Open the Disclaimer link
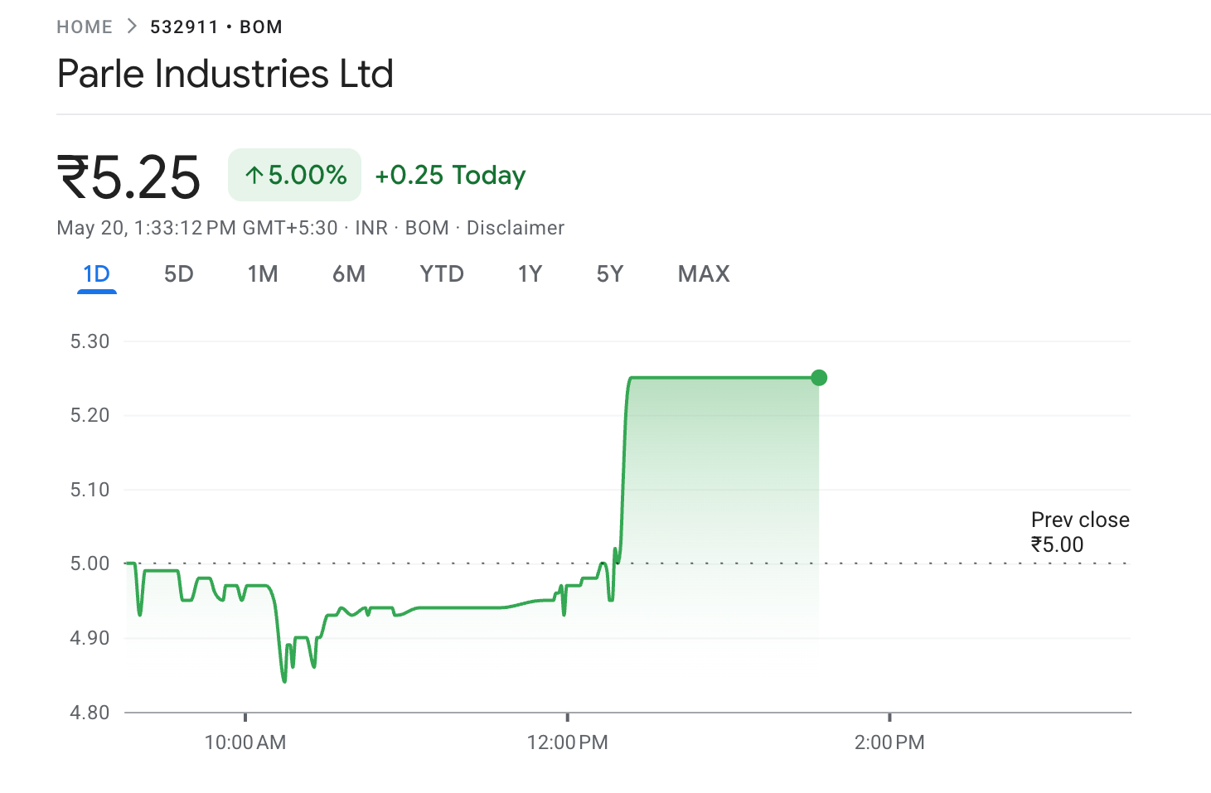1211x793 pixels. click(516, 228)
